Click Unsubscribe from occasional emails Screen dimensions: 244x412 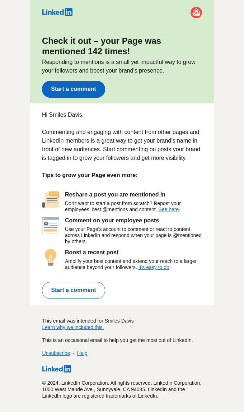(x=56, y=353)
